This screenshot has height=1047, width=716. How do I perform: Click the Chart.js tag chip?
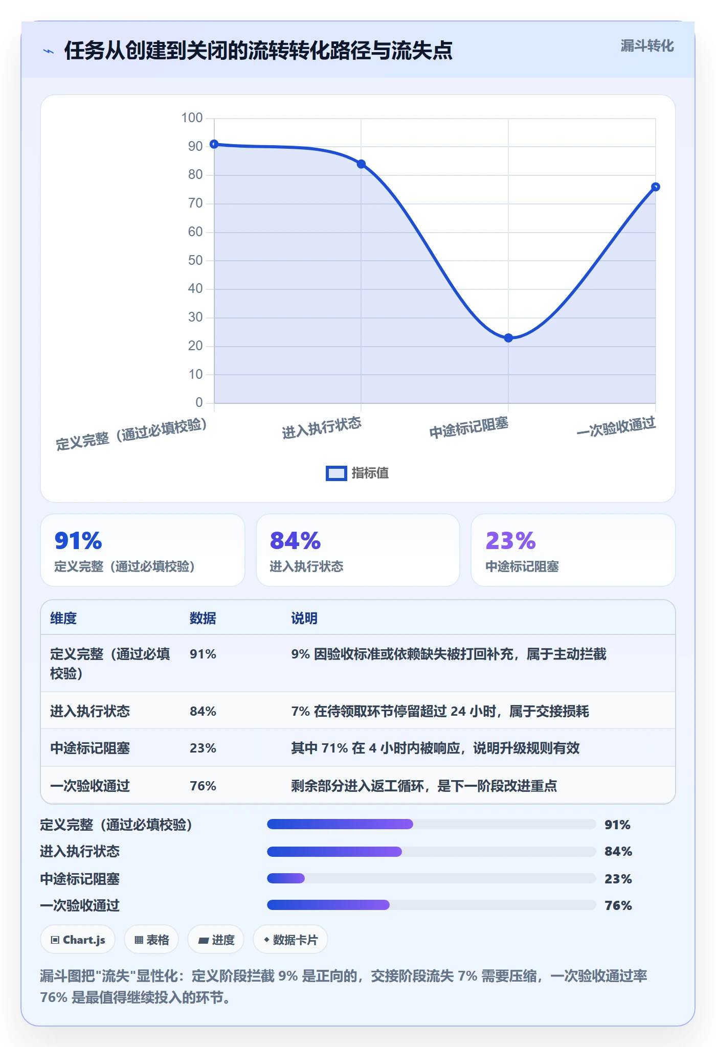[x=78, y=940]
